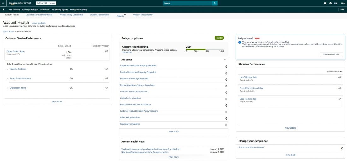Click the 200 health rating score

coord(188,47)
